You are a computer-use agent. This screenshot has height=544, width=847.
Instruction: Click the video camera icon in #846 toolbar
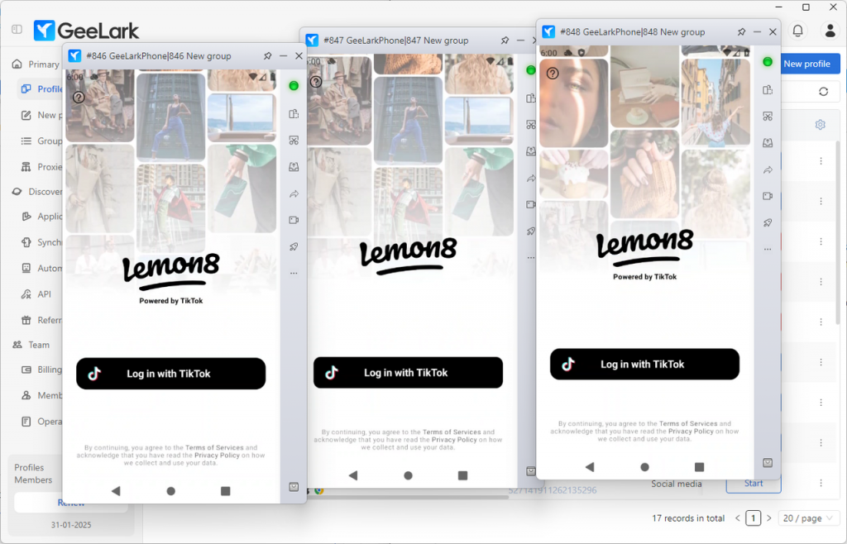click(294, 220)
